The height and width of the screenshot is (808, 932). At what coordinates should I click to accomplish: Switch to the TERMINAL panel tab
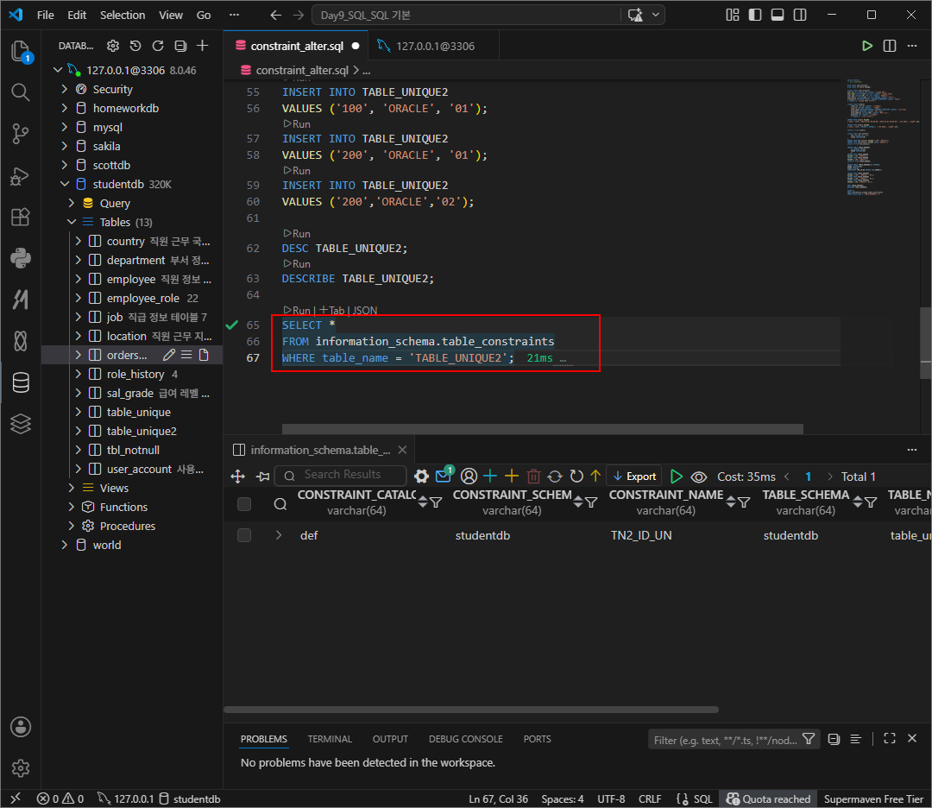tap(330, 739)
